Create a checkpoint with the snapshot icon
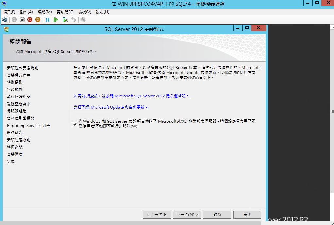The height and width of the screenshot is (225, 334). 65,20
